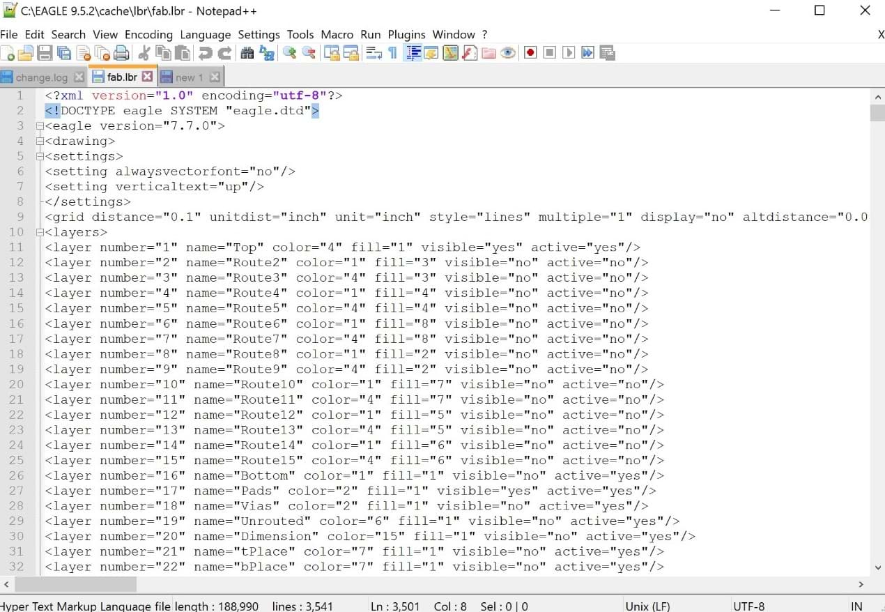Viewport: 885px width, 612px height.
Task: Collapse the settings fold on line 5
Action: (40, 157)
